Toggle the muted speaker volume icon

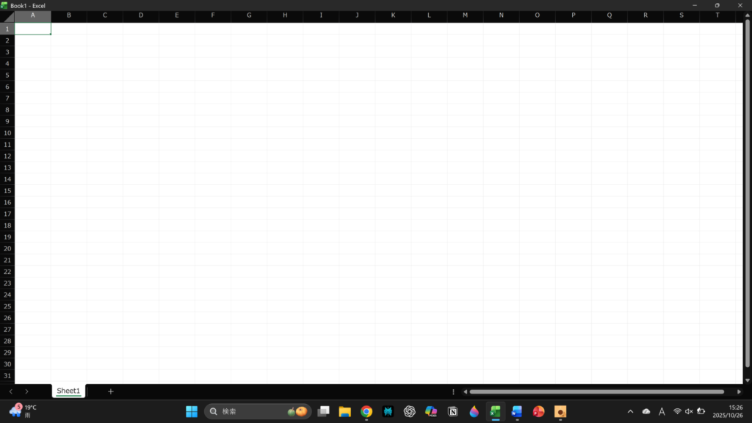[x=689, y=412]
